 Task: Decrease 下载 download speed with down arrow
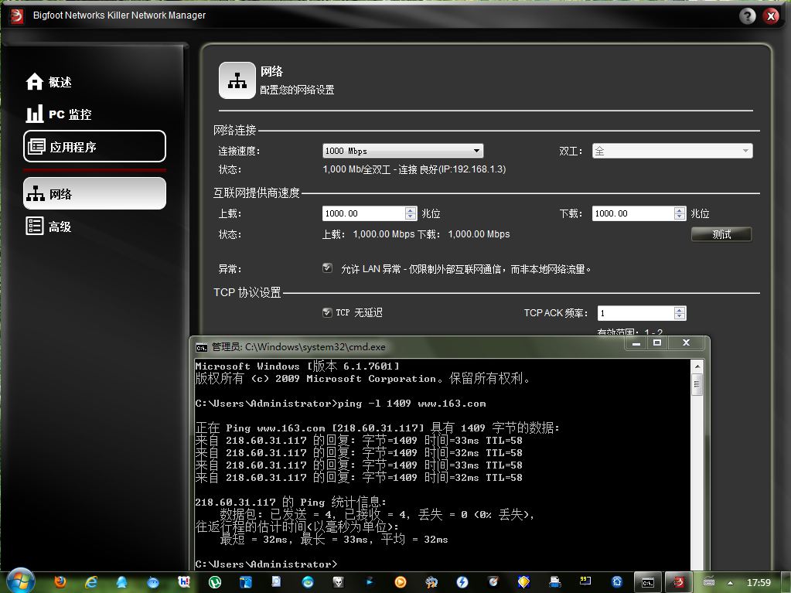click(680, 216)
